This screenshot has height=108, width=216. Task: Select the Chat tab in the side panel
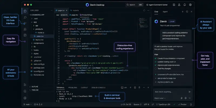(x=156, y=12)
